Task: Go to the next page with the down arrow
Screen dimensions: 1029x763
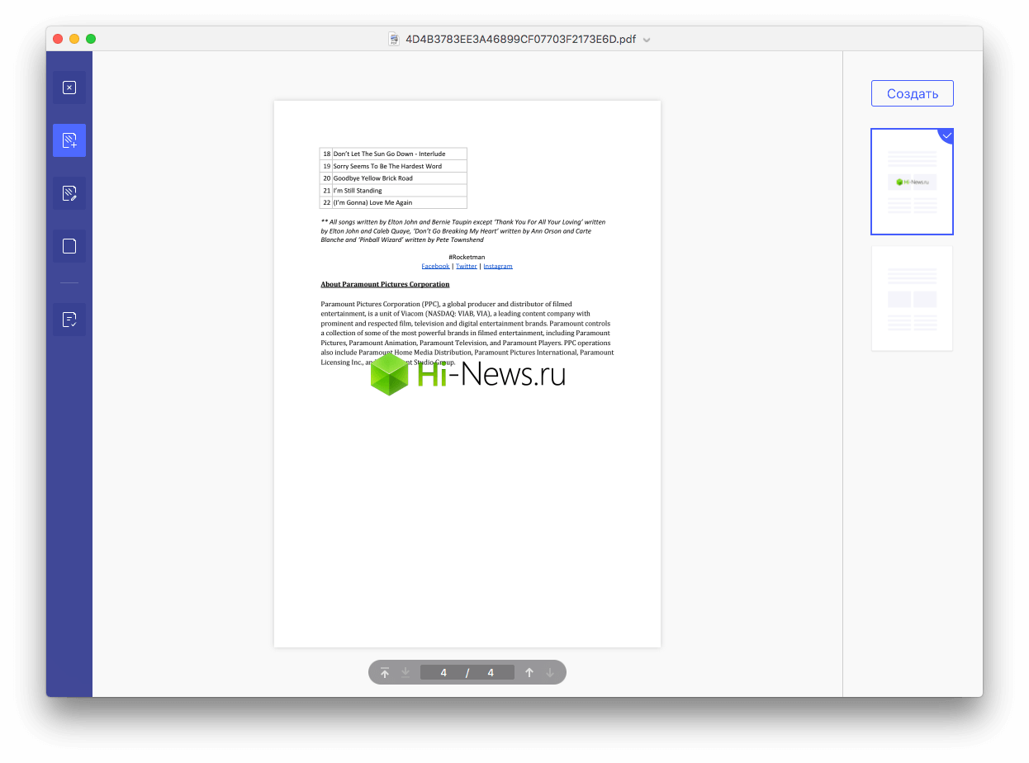Action: (x=550, y=672)
